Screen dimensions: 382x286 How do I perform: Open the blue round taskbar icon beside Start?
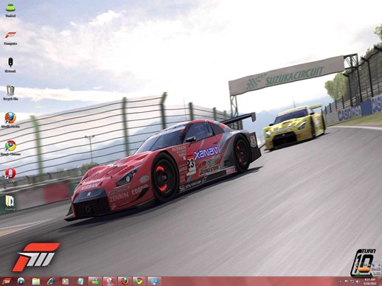(21, 281)
